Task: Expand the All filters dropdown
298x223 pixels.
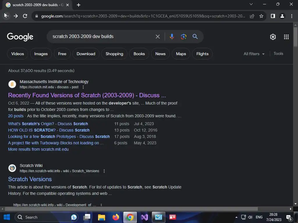Action: tap(254, 54)
